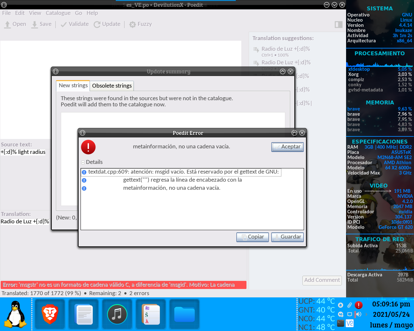Open the file manager from the taskbar
Viewport: 414px width, 331px height.
pos(184,314)
